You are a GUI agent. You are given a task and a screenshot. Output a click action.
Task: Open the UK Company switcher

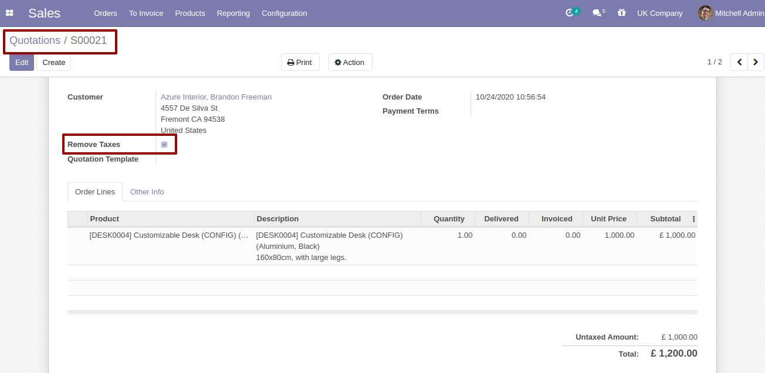click(660, 13)
